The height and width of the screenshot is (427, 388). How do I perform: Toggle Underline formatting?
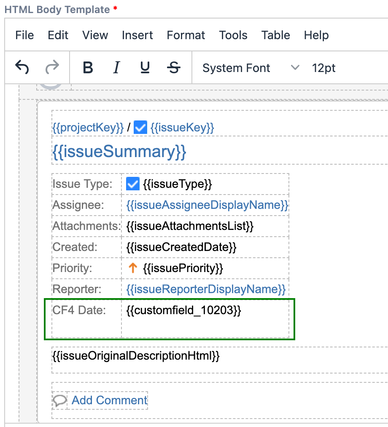[145, 68]
